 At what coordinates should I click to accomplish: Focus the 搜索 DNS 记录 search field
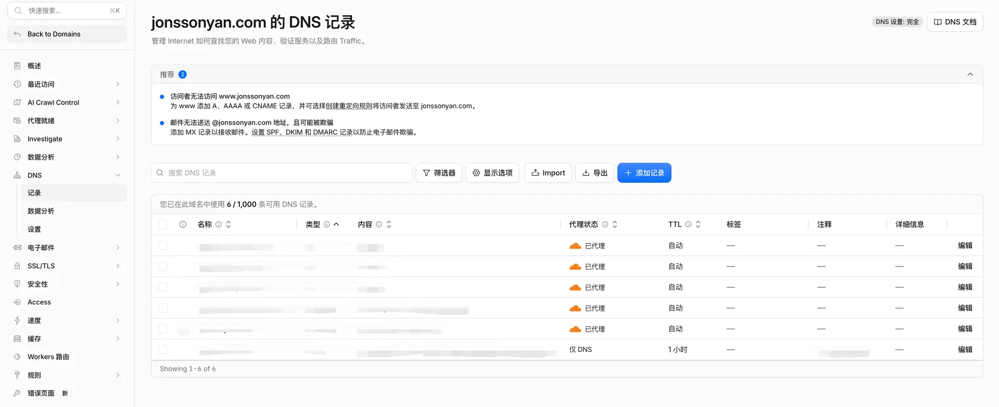click(281, 173)
